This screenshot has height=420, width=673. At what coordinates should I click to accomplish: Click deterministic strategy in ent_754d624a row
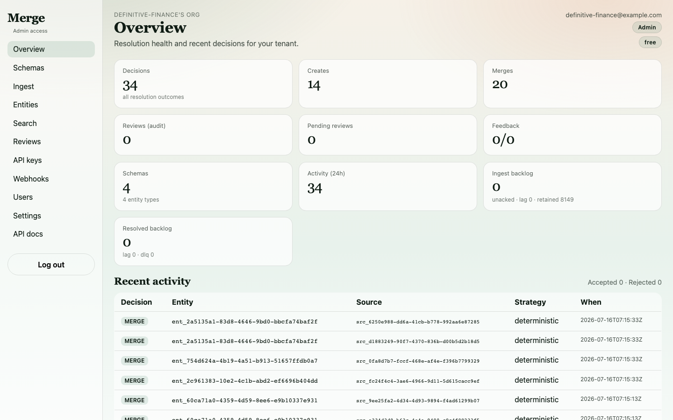[x=537, y=360]
